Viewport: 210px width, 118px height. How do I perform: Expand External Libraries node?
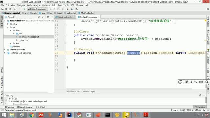(x=5, y=49)
